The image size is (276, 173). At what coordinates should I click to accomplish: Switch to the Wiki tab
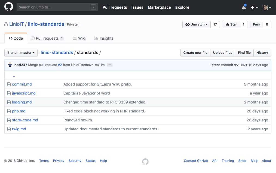[79, 38]
